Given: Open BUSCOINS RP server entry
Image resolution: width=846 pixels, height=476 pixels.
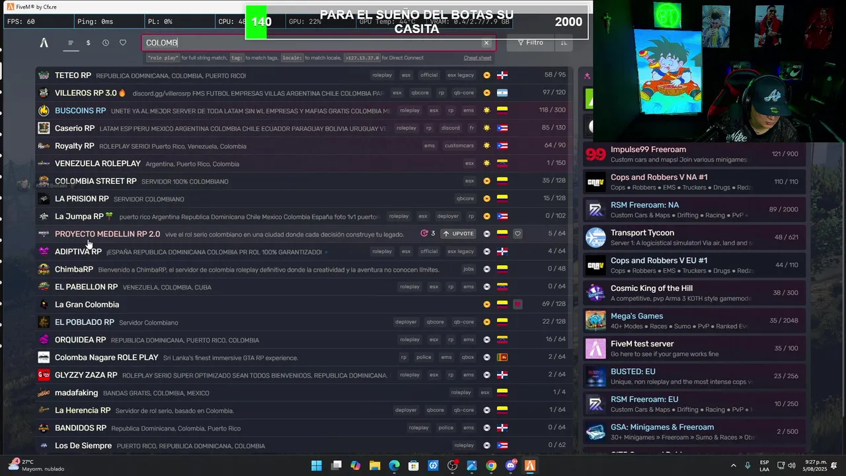Looking at the screenshot, I should pos(304,110).
